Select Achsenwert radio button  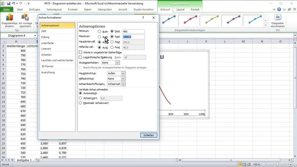80,98
